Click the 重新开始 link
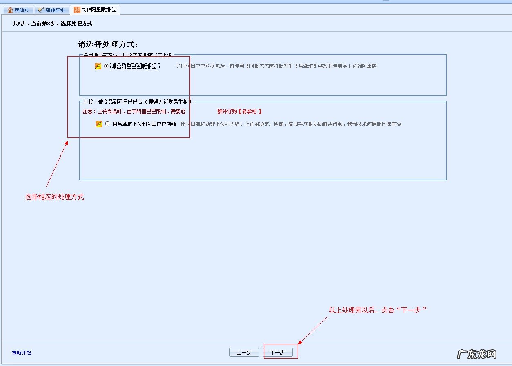Viewport: 512px width, 366px height. click(x=21, y=353)
